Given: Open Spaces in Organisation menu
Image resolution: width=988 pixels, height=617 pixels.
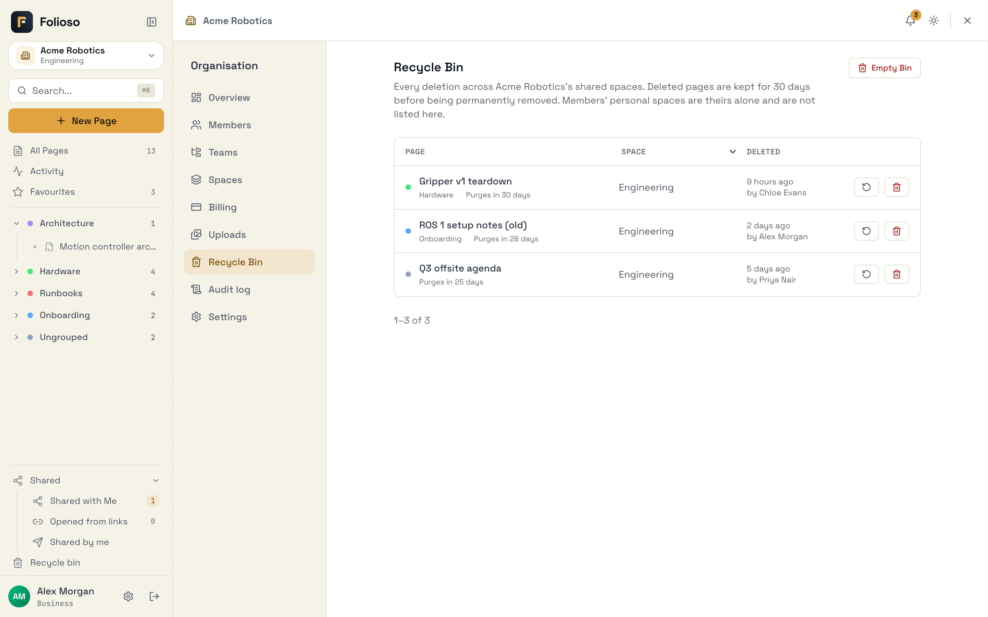Looking at the screenshot, I should coord(249,180).
